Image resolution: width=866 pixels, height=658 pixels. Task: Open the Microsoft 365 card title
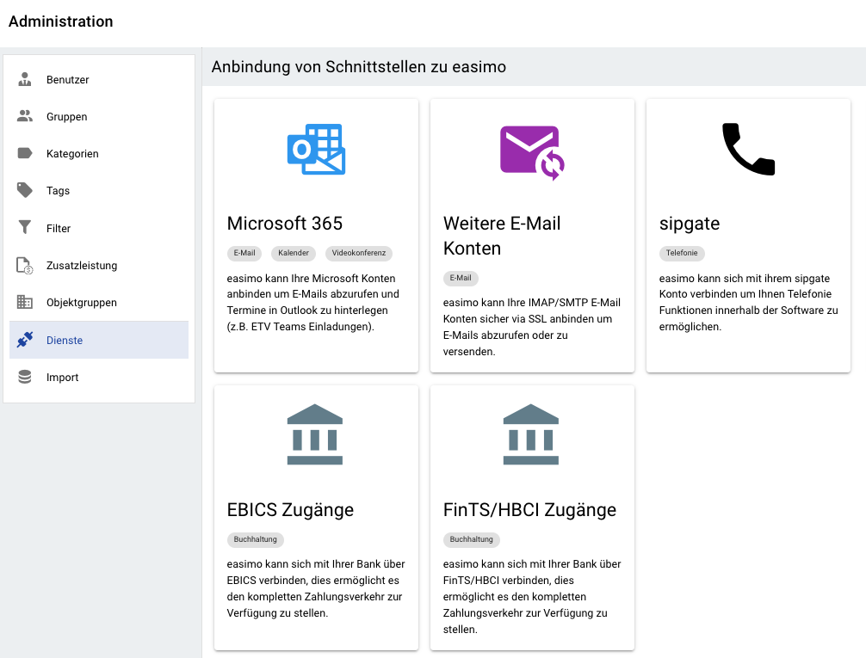tap(284, 223)
